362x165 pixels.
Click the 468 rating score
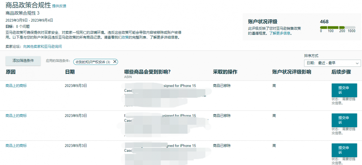coord(324,22)
